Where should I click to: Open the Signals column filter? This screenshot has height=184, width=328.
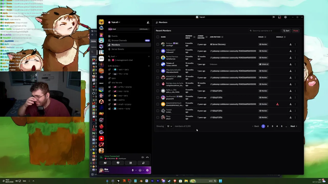click(x=285, y=37)
